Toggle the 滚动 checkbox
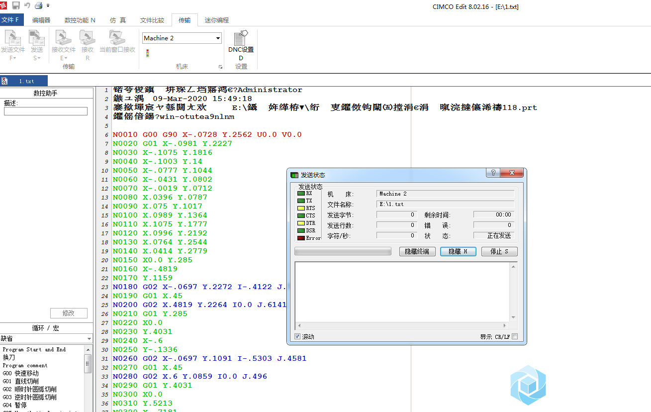 click(x=297, y=337)
